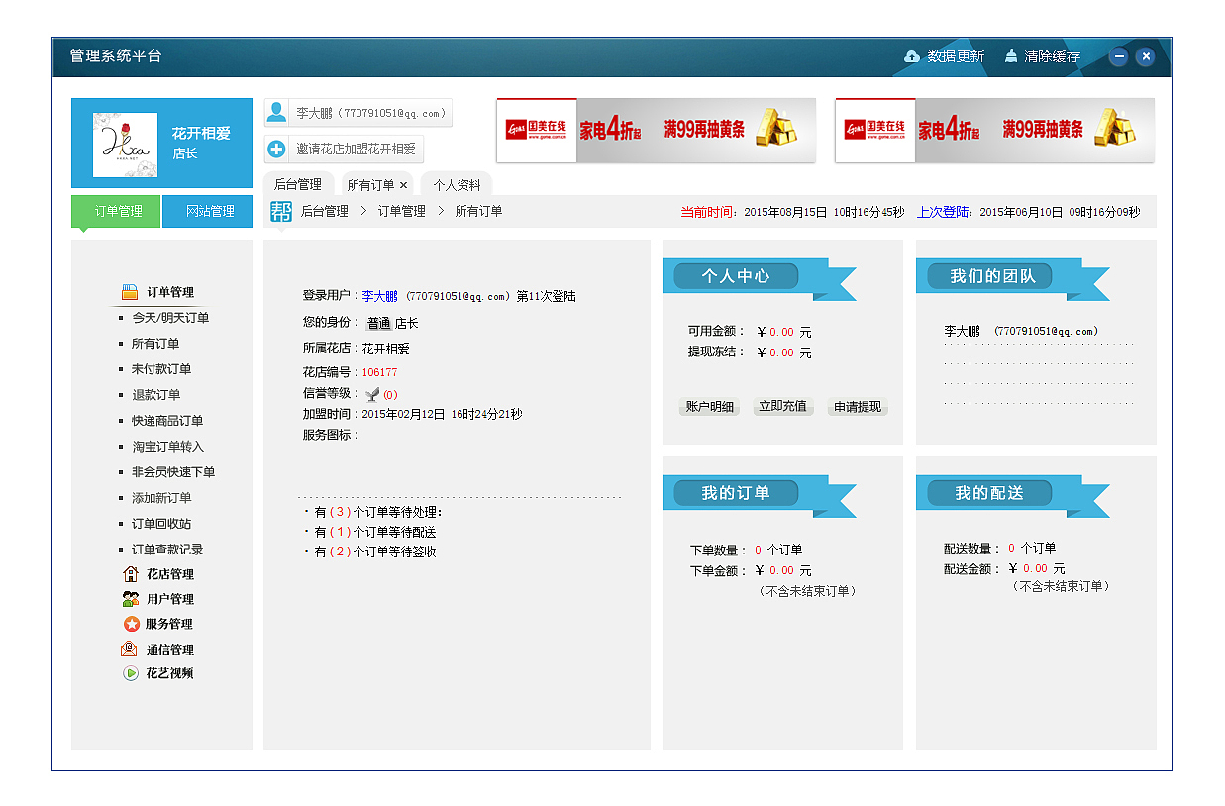
Task: Switch to the 后台管理 tab
Action: (298, 184)
